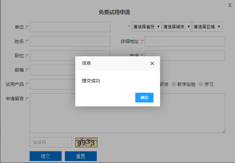Choose the 学习 radio option

[201, 84]
